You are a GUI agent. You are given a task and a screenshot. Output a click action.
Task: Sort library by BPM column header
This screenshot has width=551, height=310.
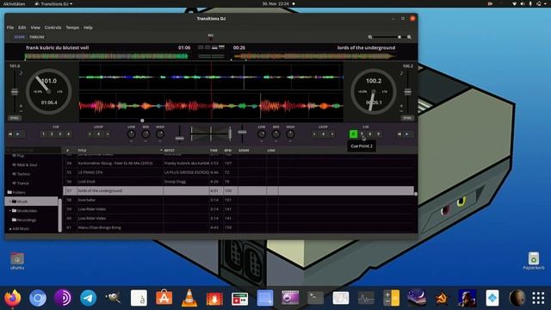point(227,151)
